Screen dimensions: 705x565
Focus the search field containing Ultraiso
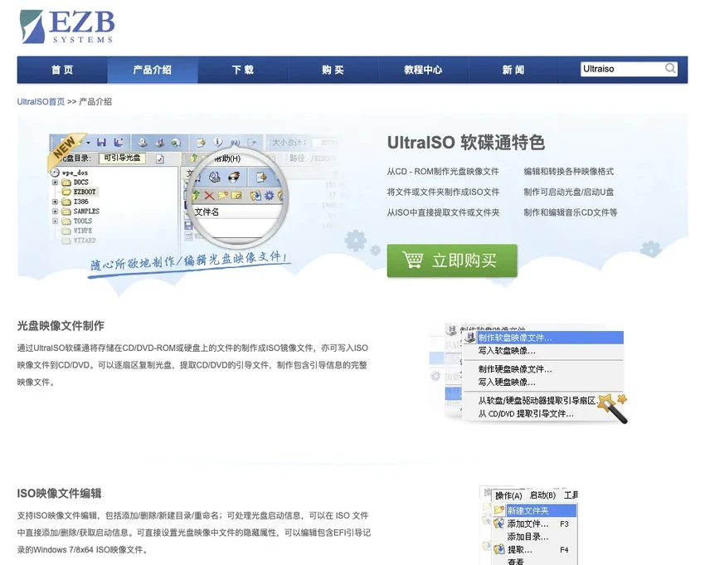620,69
